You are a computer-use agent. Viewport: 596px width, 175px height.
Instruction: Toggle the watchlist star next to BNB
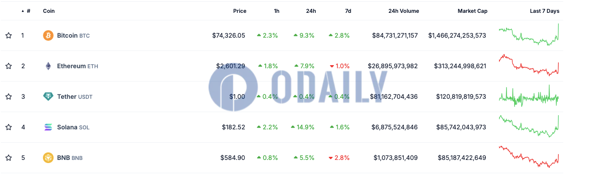point(8,158)
